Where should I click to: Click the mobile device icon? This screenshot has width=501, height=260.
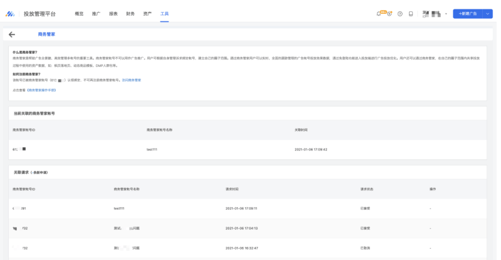(x=411, y=14)
